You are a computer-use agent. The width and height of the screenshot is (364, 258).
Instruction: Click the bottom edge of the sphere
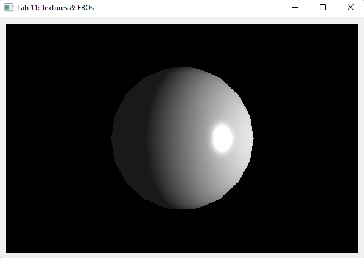pyautogui.click(x=183, y=208)
